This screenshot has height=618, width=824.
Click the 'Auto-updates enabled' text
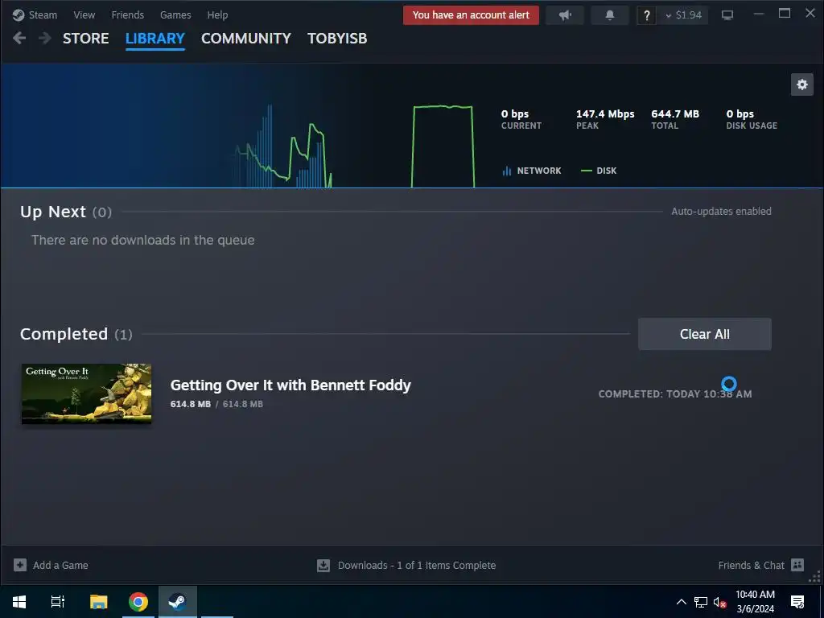tap(722, 212)
